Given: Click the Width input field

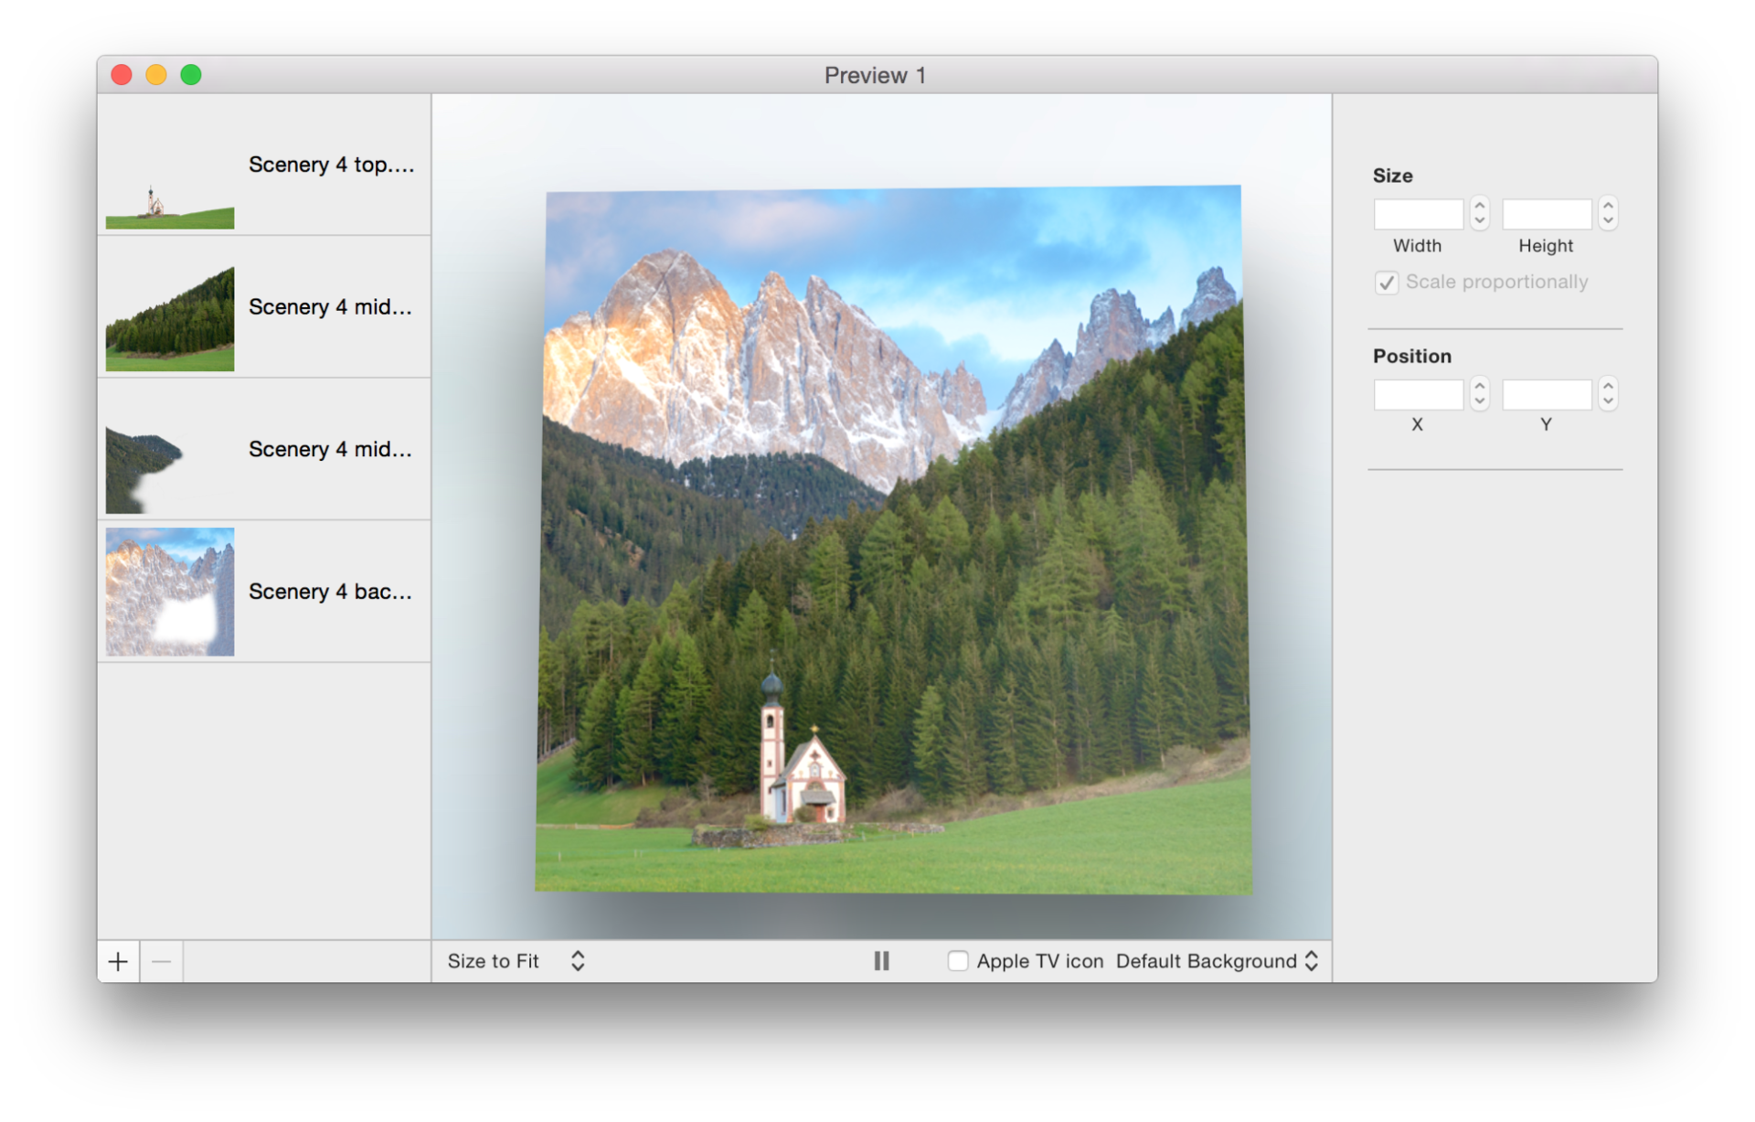Looking at the screenshot, I should coord(1418,214).
